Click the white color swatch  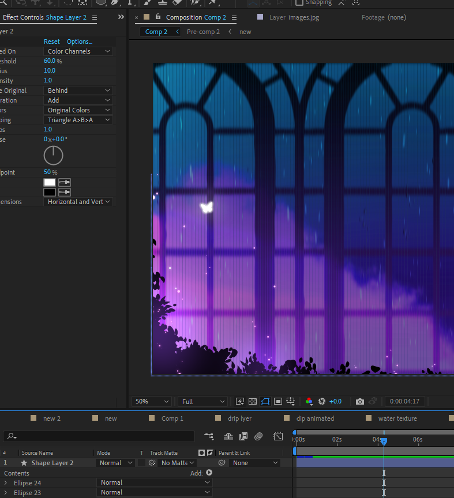(50, 182)
